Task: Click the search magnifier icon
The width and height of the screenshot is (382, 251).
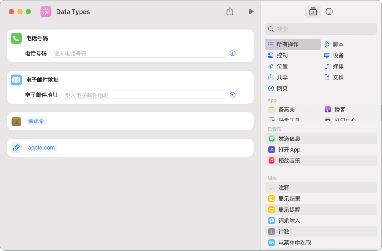Action: click(x=271, y=29)
